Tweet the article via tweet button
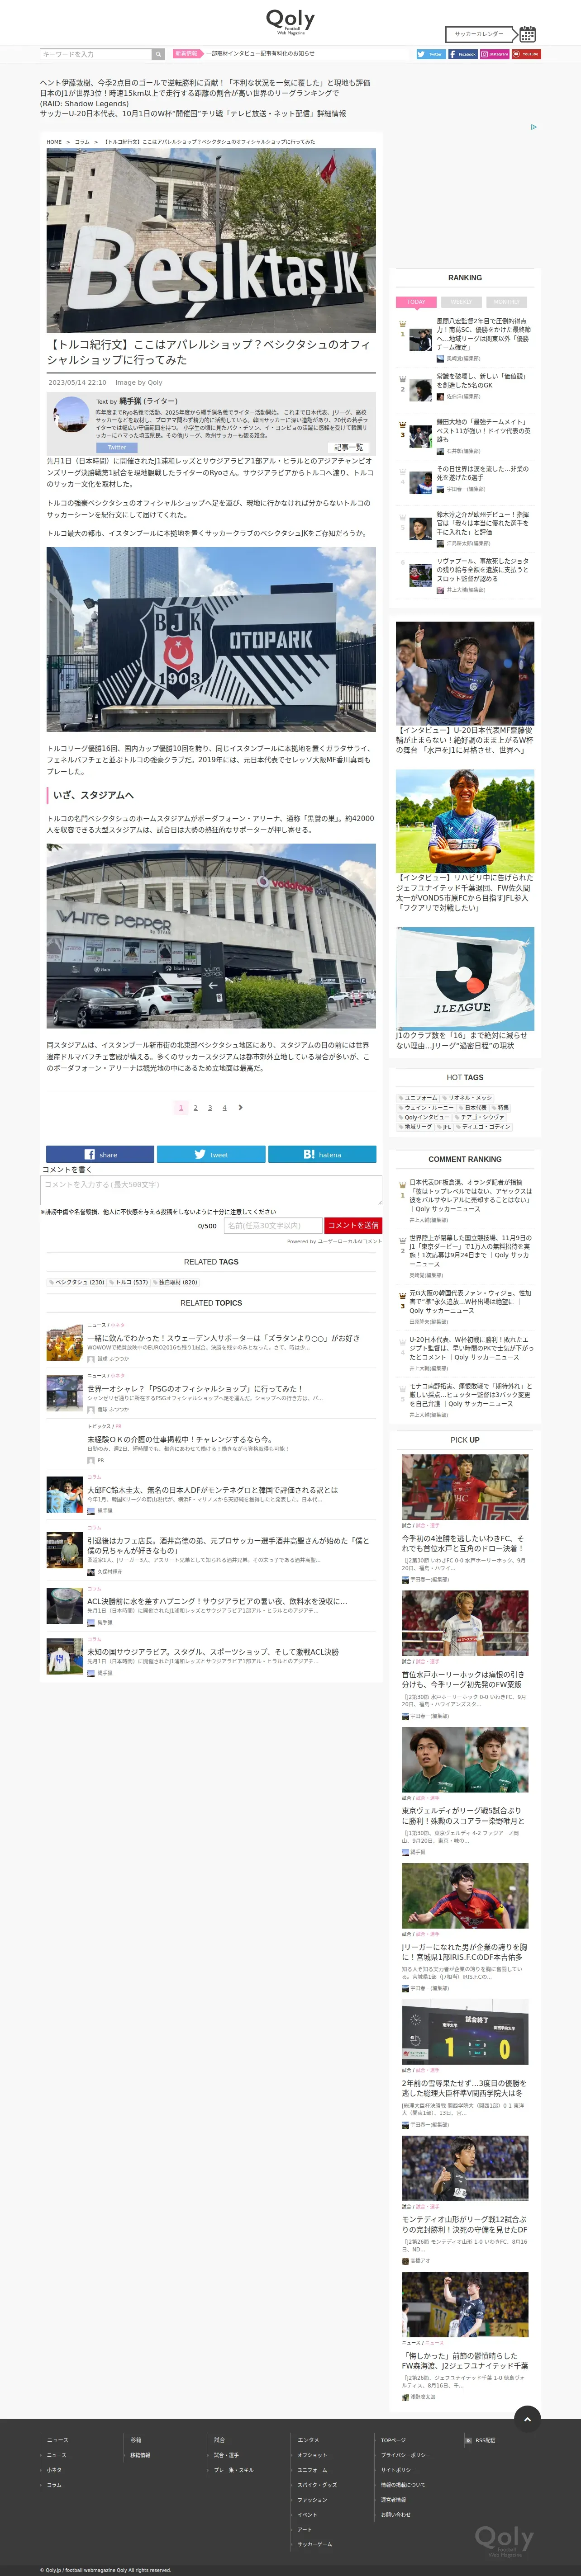The width and height of the screenshot is (581, 2576). pos(211,1154)
